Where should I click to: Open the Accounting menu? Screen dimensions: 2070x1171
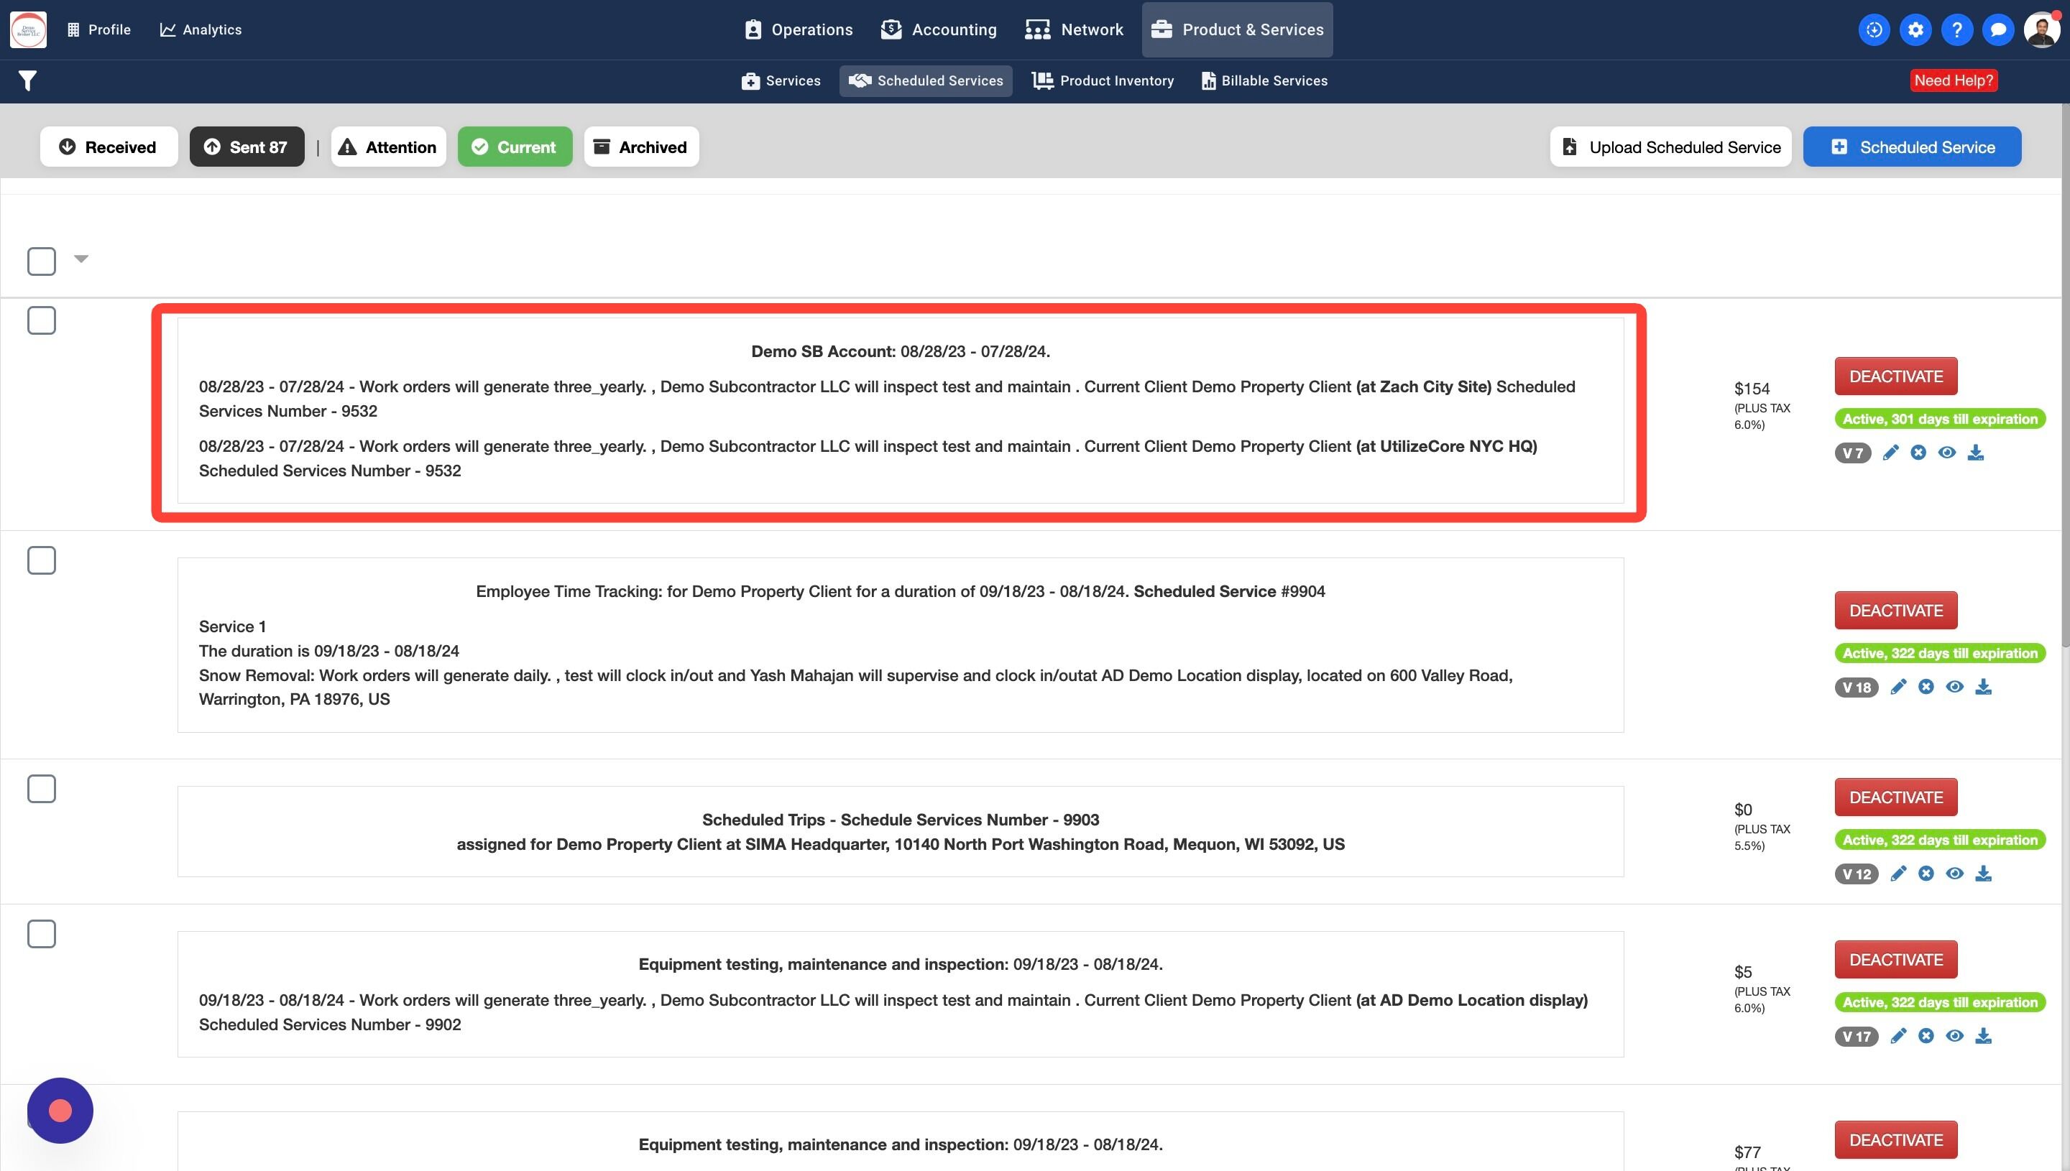(x=938, y=29)
